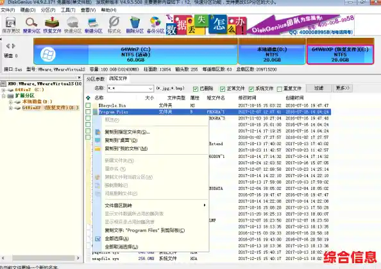Click the checkmark icon beside 全部选择
This screenshot has height=269, width=381.
[x=97, y=239]
